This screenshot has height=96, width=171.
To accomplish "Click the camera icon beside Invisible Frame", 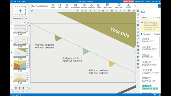I will click(26, 18).
